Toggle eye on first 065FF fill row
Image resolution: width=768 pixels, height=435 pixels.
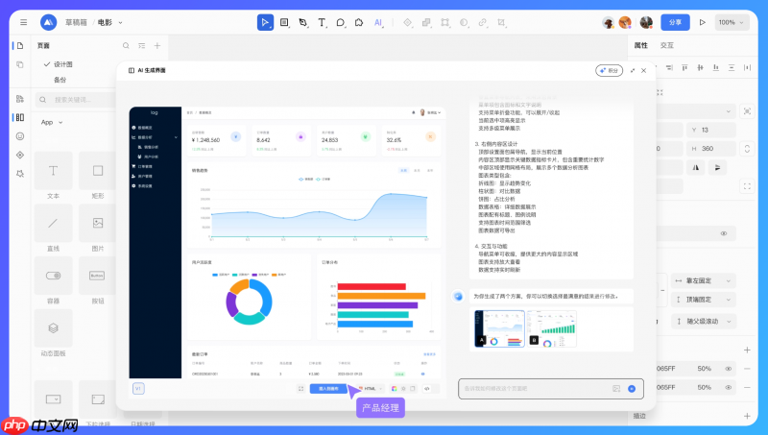coord(729,369)
